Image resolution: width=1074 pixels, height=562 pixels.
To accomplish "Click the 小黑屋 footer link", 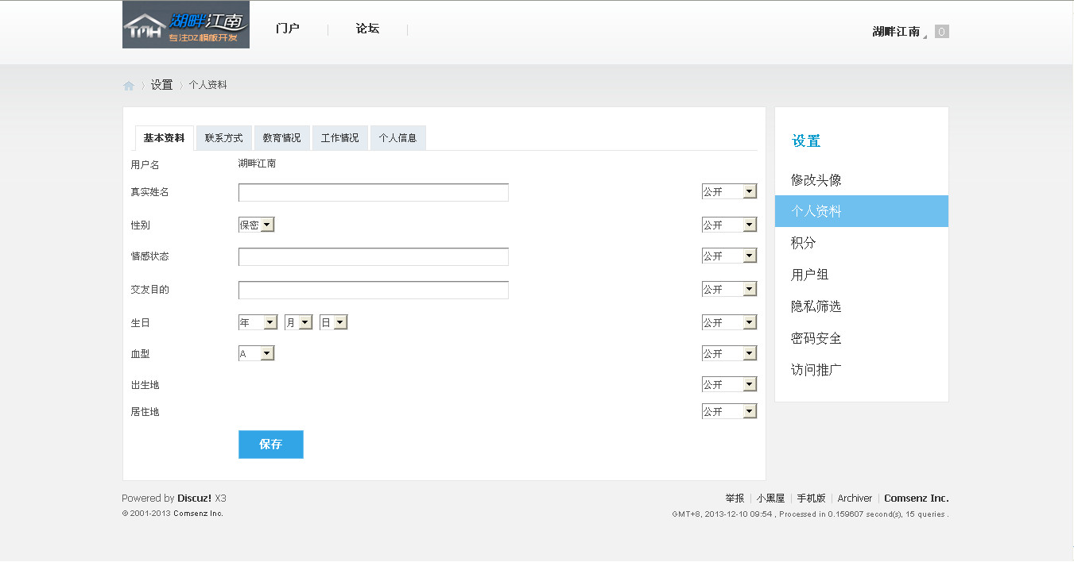I will [x=770, y=498].
